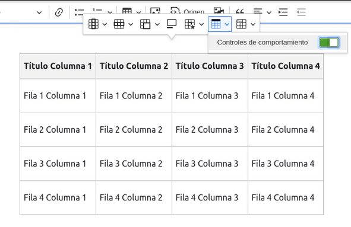Image resolution: width=351 pixels, height=227 pixels.
Task: Click the increase indent icon
Action: pyautogui.click(x=283, y=12)
